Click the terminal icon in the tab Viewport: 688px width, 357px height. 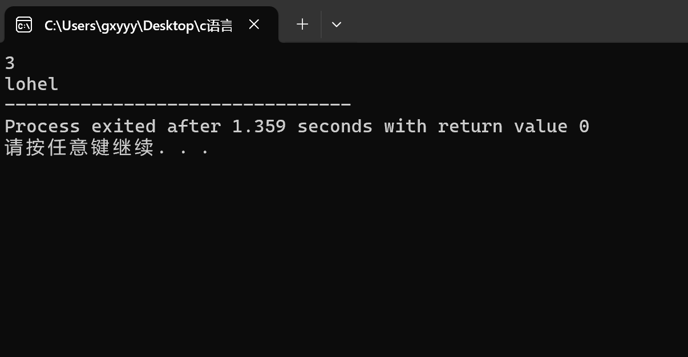pyautogui.click(x=24, y=25)
